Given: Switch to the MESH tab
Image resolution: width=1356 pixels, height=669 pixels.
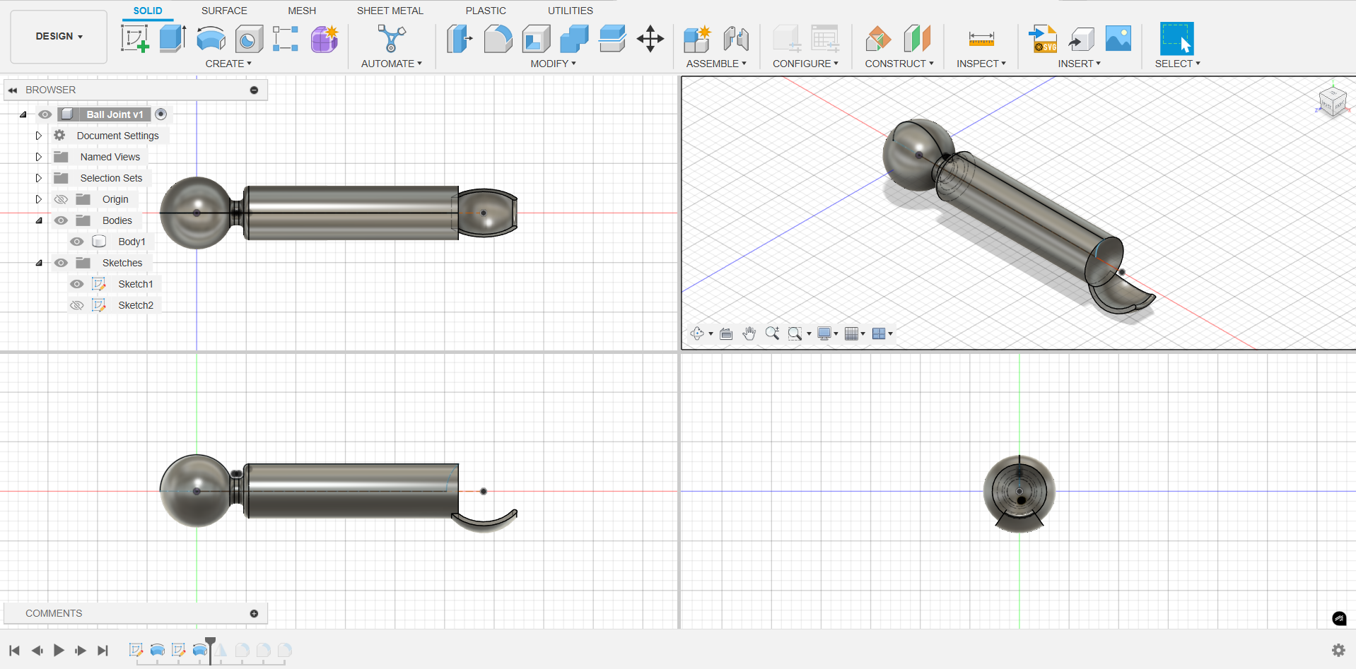Looking at the screenshot, I should (302, 11).
